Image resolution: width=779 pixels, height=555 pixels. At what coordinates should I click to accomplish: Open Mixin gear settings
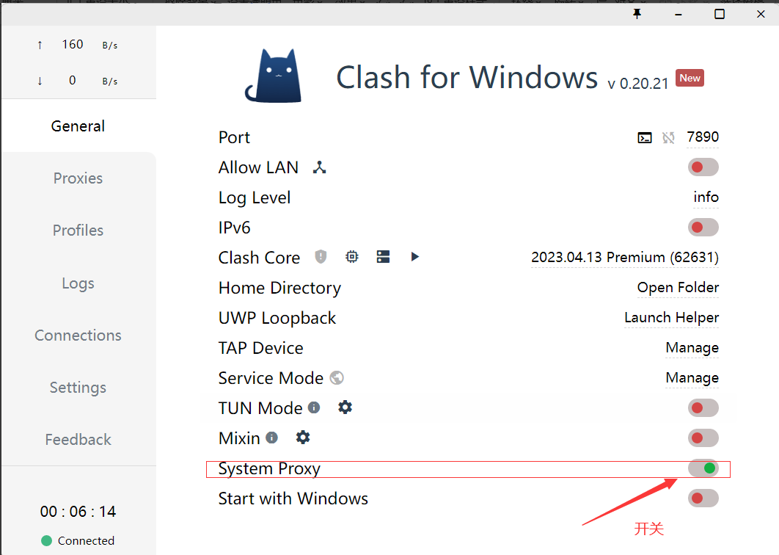click(x=303, y=438)
